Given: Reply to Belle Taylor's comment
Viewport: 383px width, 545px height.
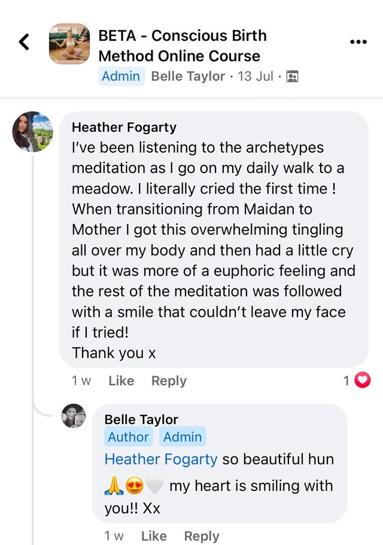Looking at the screenshot, I should pyautogui.click(x=202, y=536).
